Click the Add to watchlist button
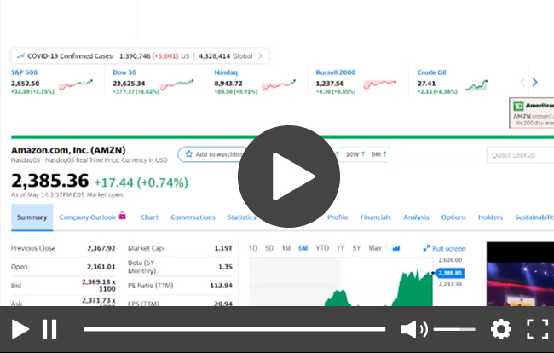The height and width of the screenshot is (353, 554). (211, 154)
